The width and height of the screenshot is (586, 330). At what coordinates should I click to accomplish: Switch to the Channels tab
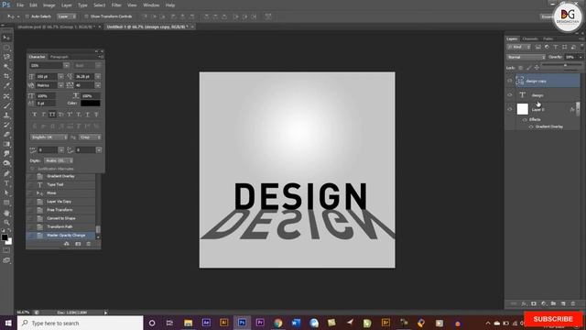pos(530,38)
